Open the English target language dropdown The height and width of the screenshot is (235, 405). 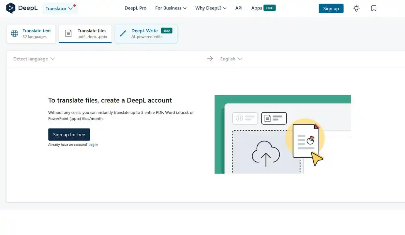231,59
